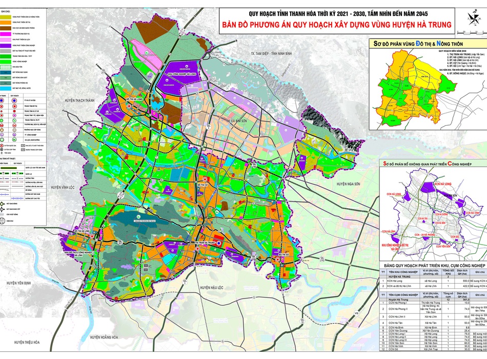Click the yellow-green 'Vùng phát triển dân cư nông thôn' swatch

6,17
